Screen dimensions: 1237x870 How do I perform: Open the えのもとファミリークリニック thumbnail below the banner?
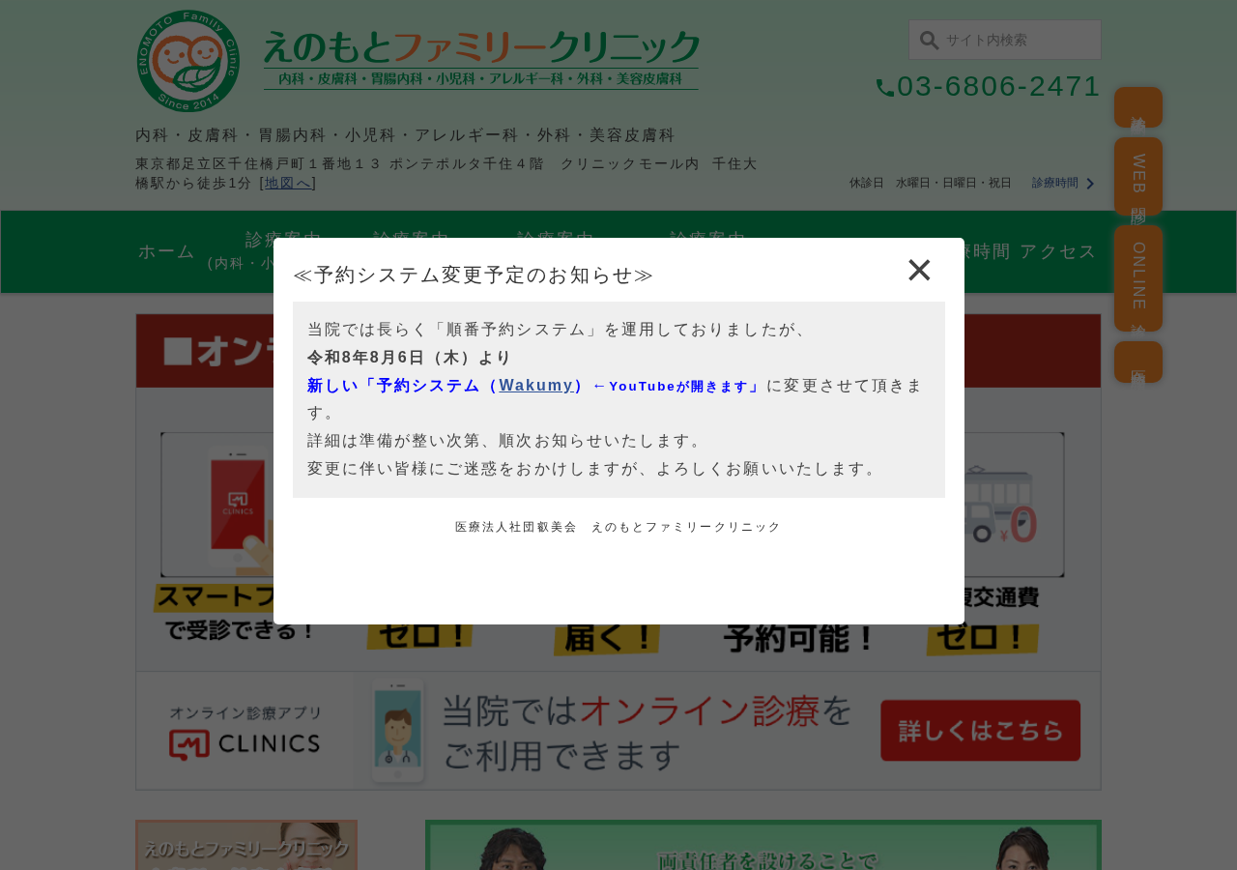(x=246, y=845)
